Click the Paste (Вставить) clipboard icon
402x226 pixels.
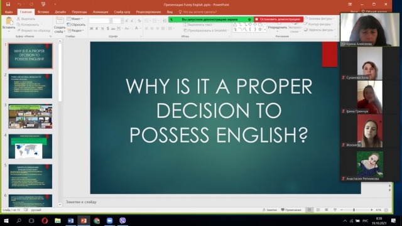click(9, 21)
